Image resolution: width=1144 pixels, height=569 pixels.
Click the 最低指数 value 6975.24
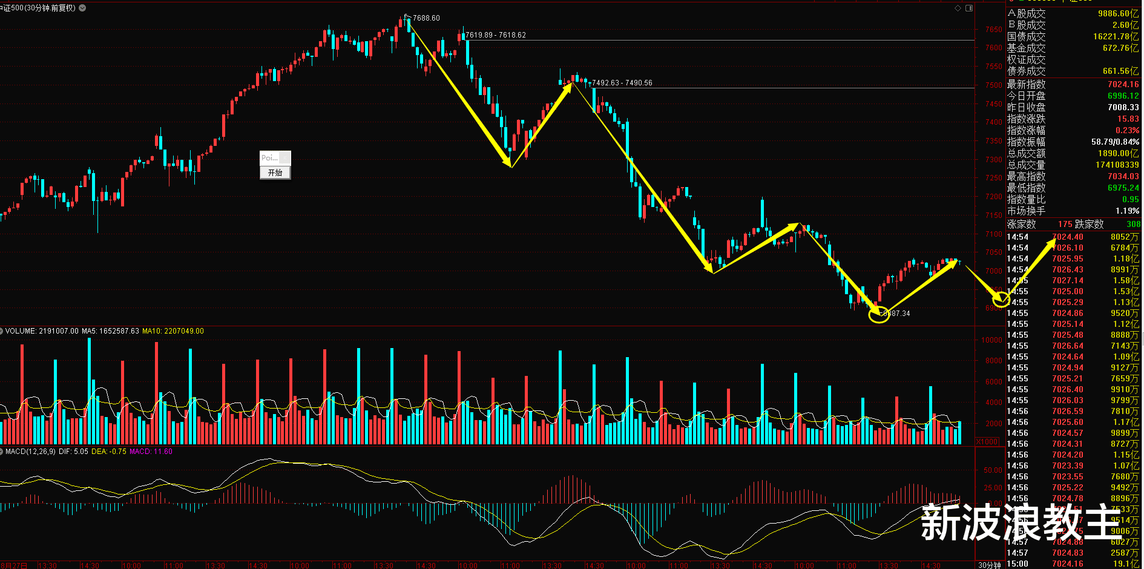tap(1123, 188)
